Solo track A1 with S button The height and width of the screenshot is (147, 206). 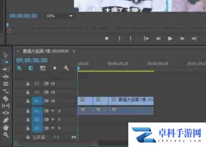(x=59, y=111)
